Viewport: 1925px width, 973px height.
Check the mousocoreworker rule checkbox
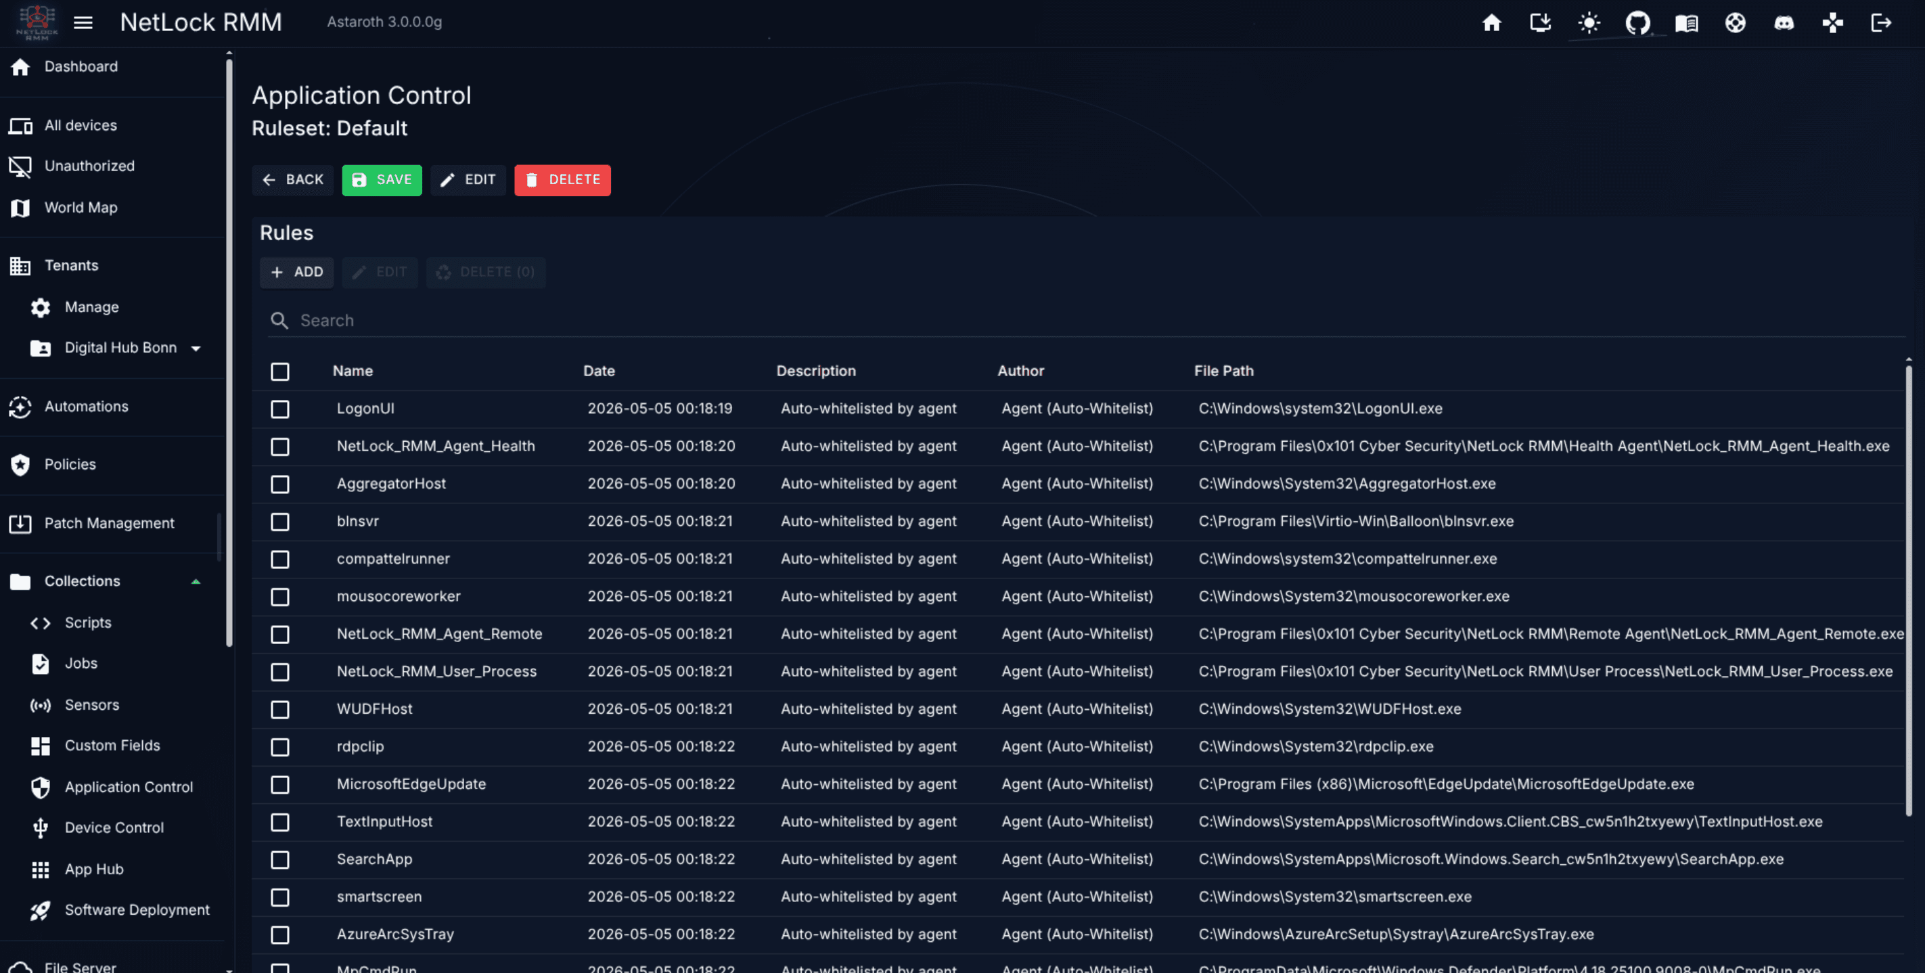279,596
